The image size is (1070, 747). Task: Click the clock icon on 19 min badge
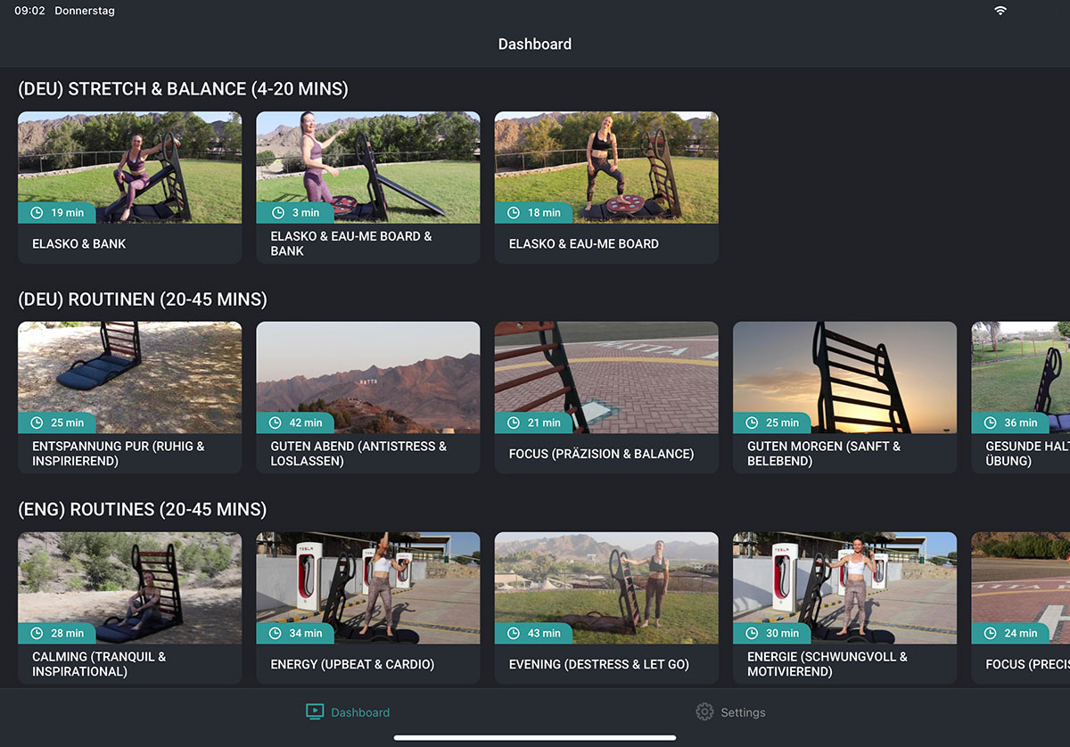(x=37, y=213)
